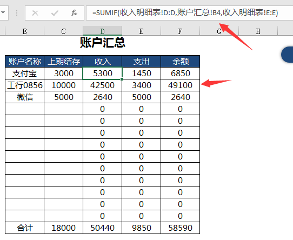Image resolution: width=293 pixels, height=240 pixels.
Task: Select the 收入 header cell
Action: tap(102, 61)
